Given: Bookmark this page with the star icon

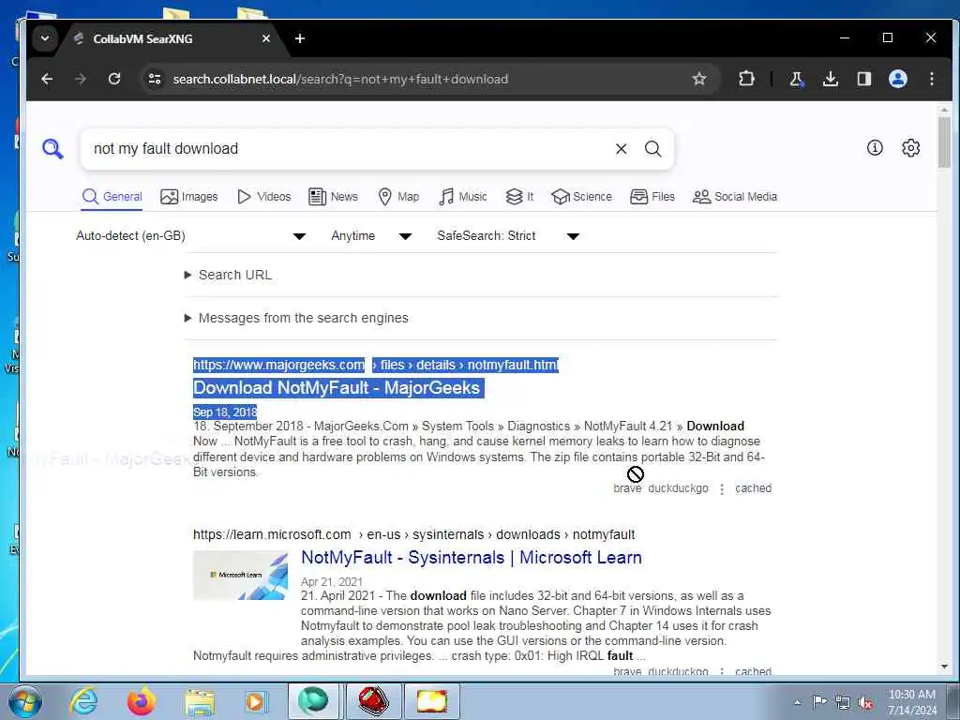Looking at the screenshot, I should (699, 79).
